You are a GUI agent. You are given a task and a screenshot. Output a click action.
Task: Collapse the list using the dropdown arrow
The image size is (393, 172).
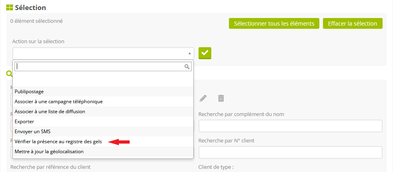(x=189, y=53)
